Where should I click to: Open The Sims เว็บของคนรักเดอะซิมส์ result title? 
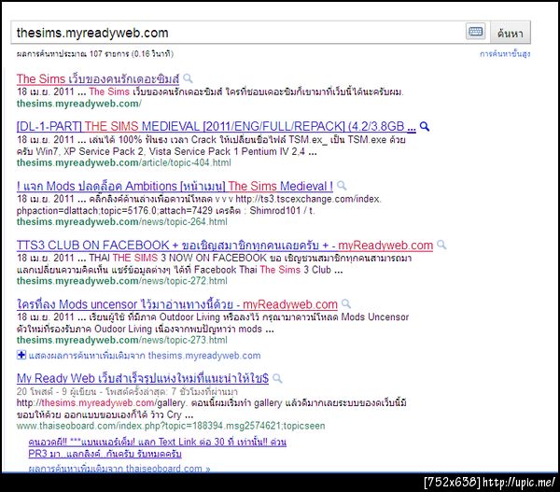click(x=98, y=78)
